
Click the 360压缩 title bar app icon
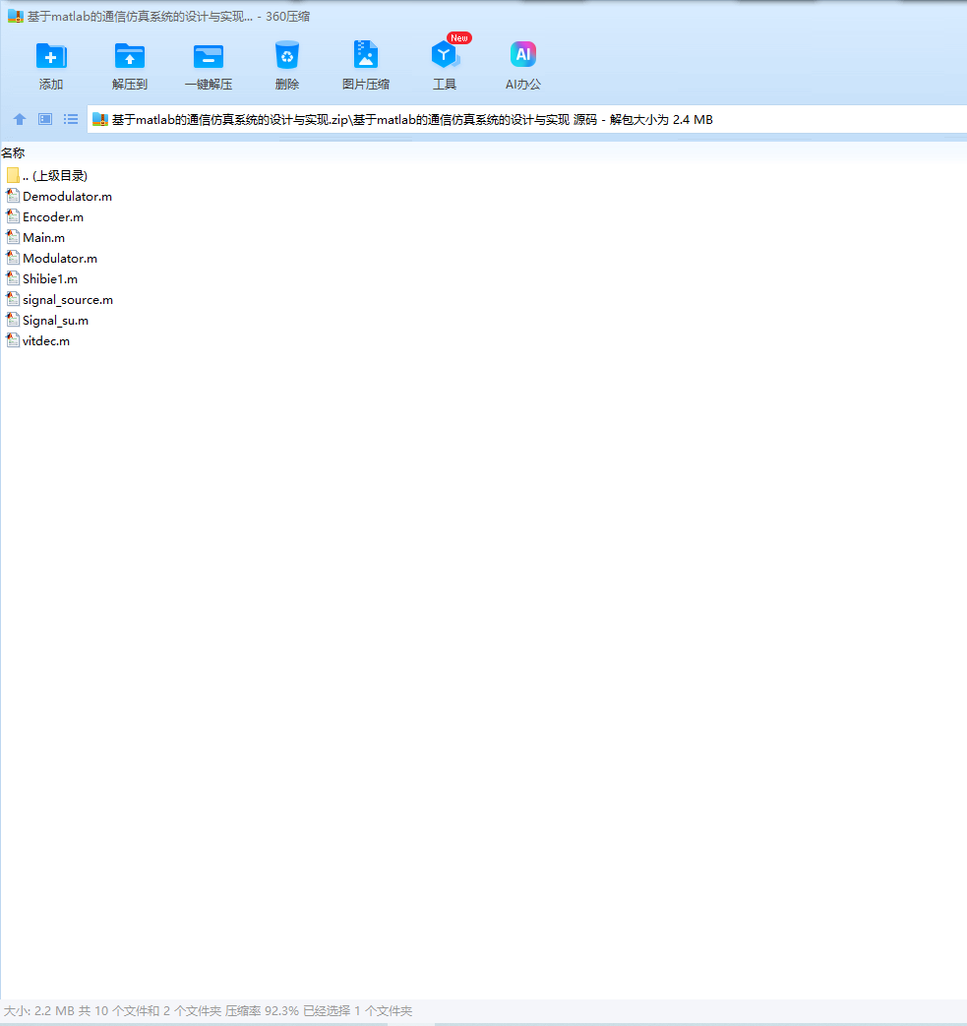pyautogui.click(x=15, y=17)
